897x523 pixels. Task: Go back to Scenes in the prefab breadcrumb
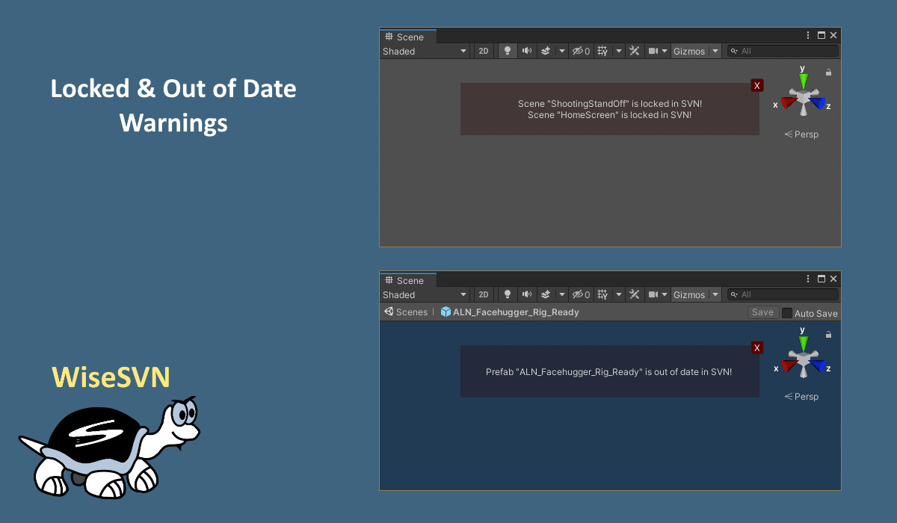click(x=406, y=312)
